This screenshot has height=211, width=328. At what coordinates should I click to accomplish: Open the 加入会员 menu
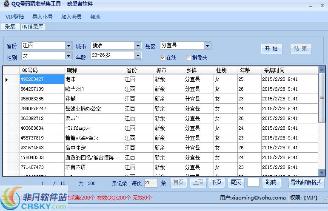pyautogui.click(x=71, y=17)
